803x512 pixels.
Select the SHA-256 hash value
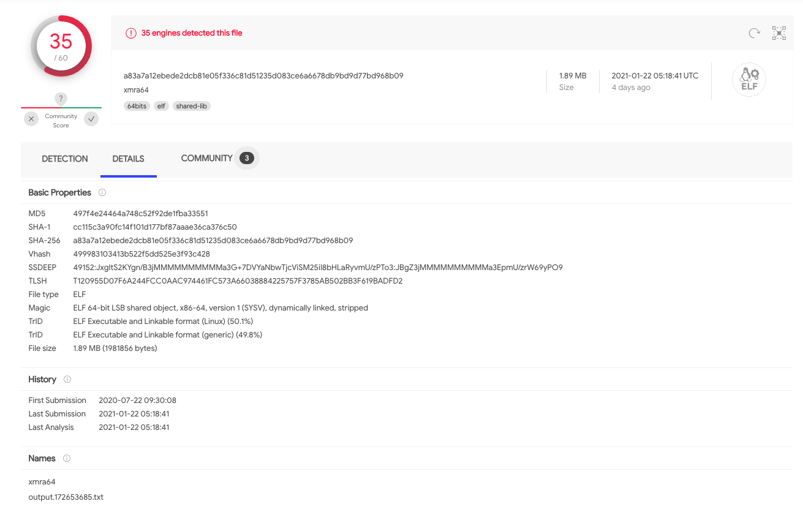coord(214,240)
